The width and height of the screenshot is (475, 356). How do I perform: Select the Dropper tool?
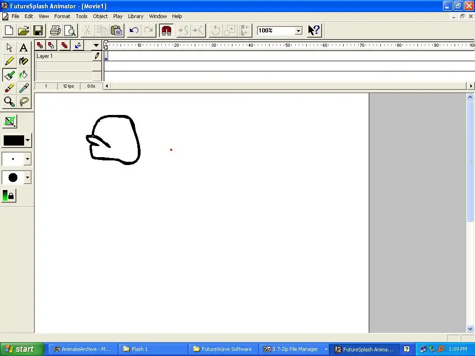23,89
